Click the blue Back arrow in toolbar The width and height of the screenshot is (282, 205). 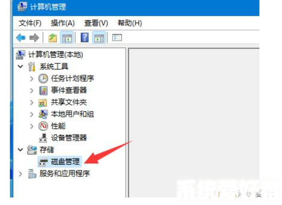(x=21, y=38)
